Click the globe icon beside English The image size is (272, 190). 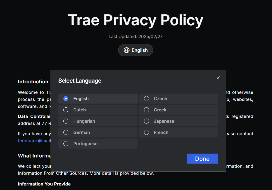pyautogui.click(x=126, y=50)
